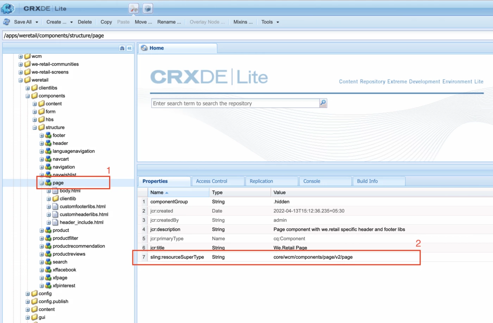Select the core/wcm/components/page/v2/page value cell
The height and width of the screenshot is (323, 493).
tap(313, 257)
